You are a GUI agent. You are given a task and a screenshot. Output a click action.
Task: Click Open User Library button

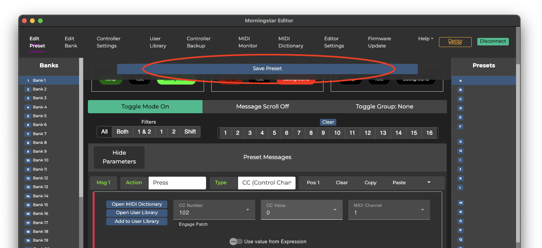137,213
